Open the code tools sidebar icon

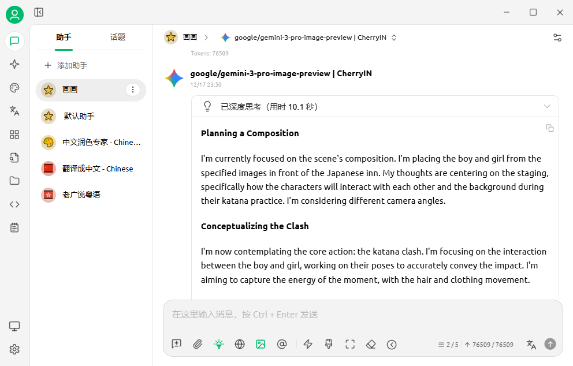coord(14,204)
